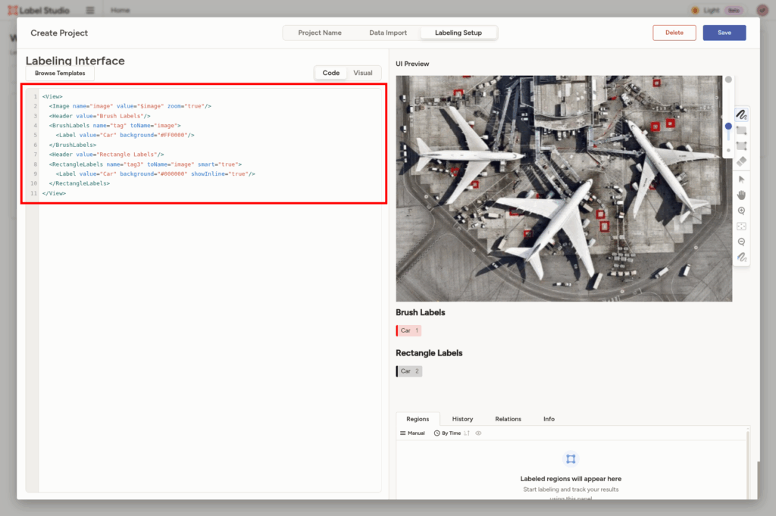
Task: Click the Header value="Rectangle Labels" code line
Action: 106,155
